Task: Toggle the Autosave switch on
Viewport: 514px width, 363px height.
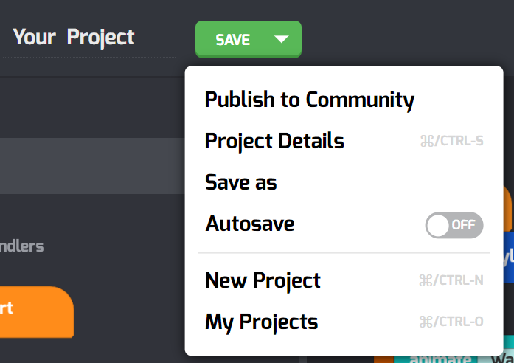Action: (x=454, y=225)
